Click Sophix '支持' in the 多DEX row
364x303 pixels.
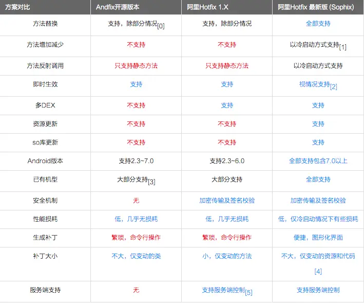pos(318,105)
